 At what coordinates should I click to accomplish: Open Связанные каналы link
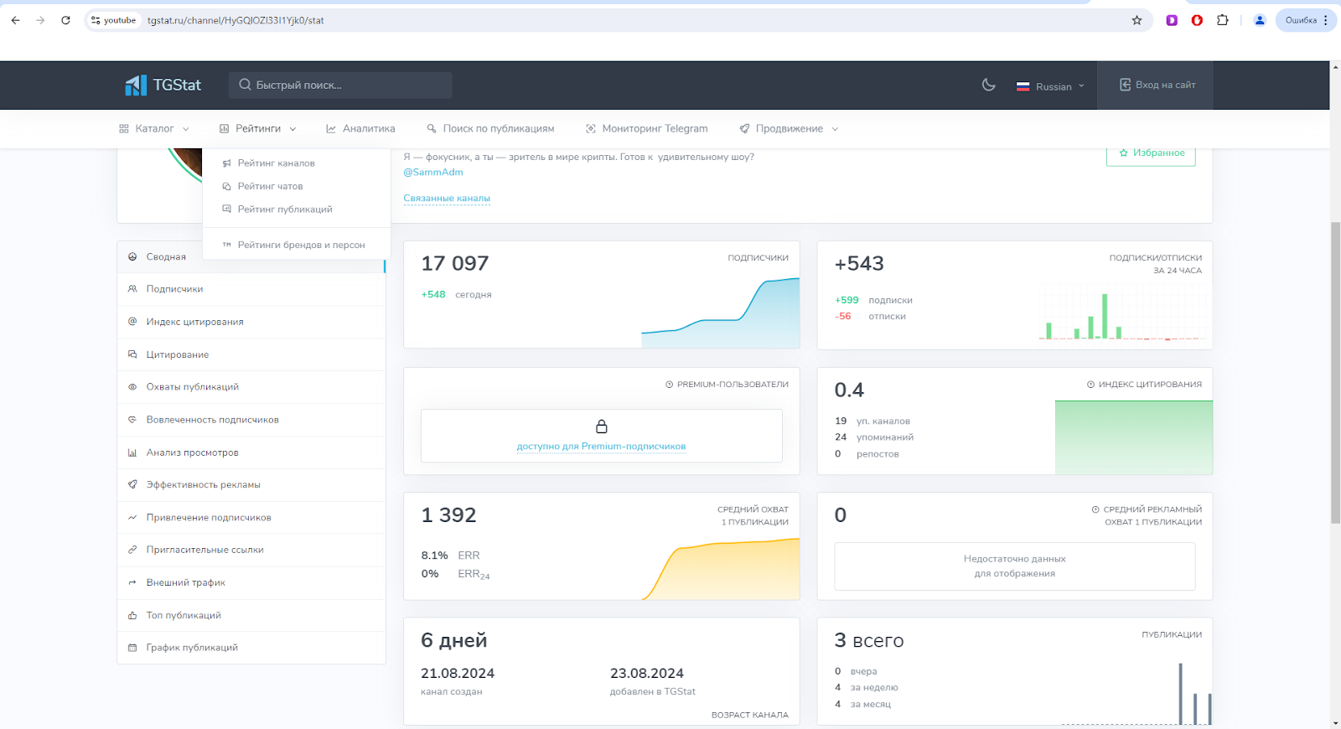[x=447, y=199]
